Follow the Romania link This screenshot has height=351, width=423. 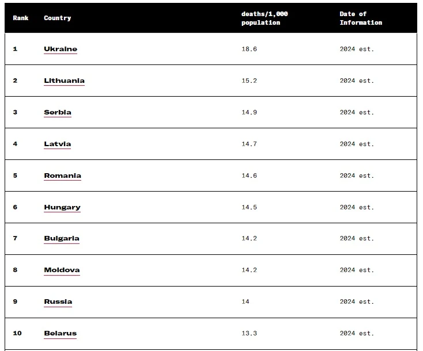[62, 175]
